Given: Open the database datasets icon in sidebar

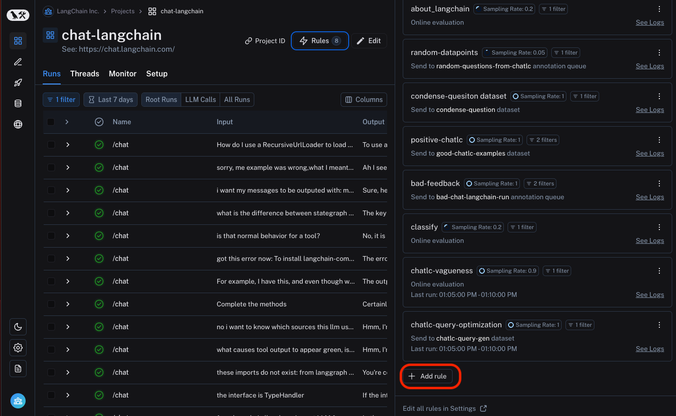Looking at the screenshot, I should pos(18,103).
